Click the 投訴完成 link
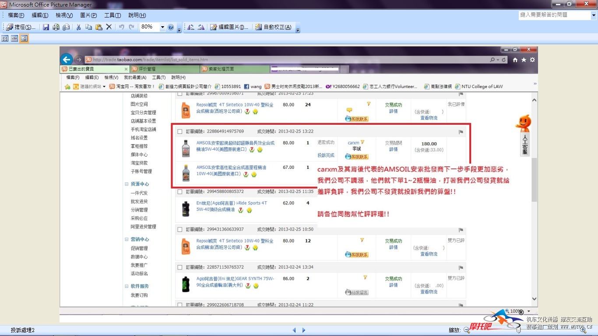This screenshot has width=598, height=336. pos(326,155)
